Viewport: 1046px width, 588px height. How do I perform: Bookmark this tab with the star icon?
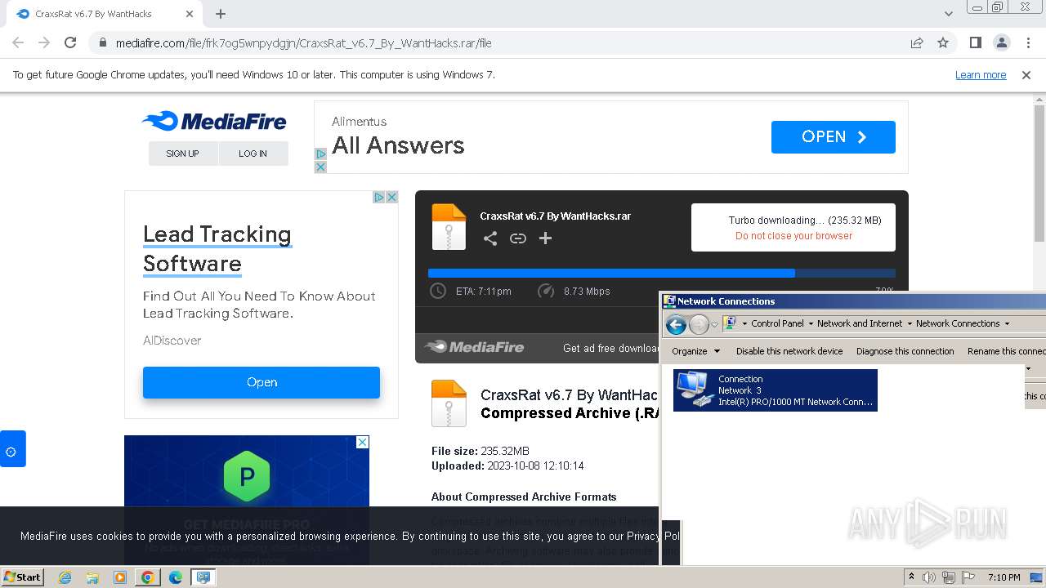[943, 42]
